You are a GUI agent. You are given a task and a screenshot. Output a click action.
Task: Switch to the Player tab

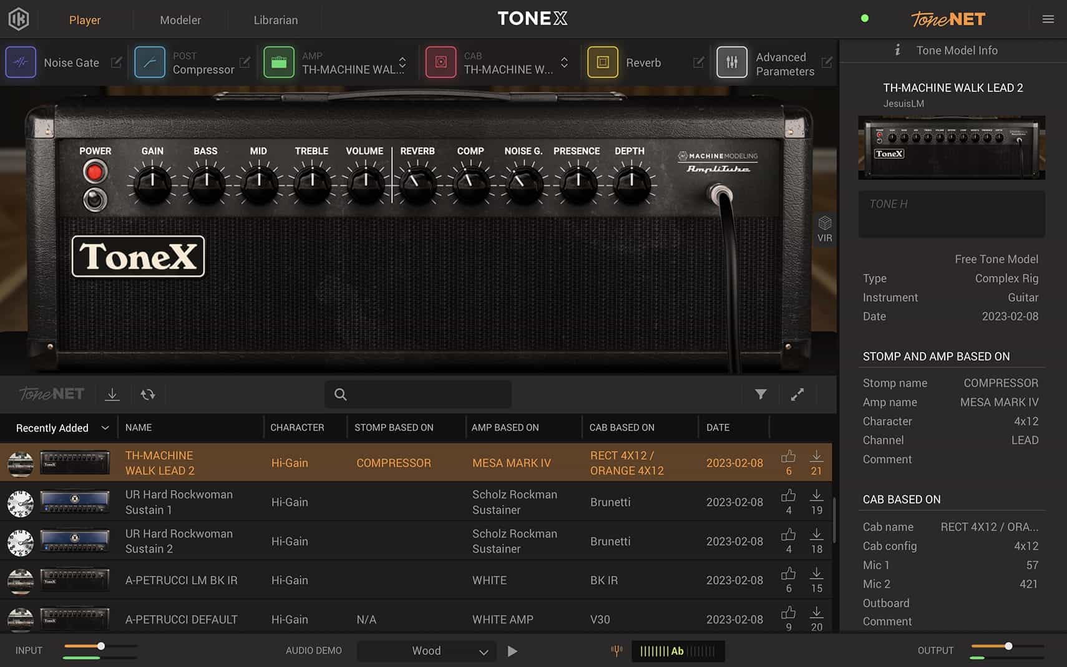[x=85, y=20]
